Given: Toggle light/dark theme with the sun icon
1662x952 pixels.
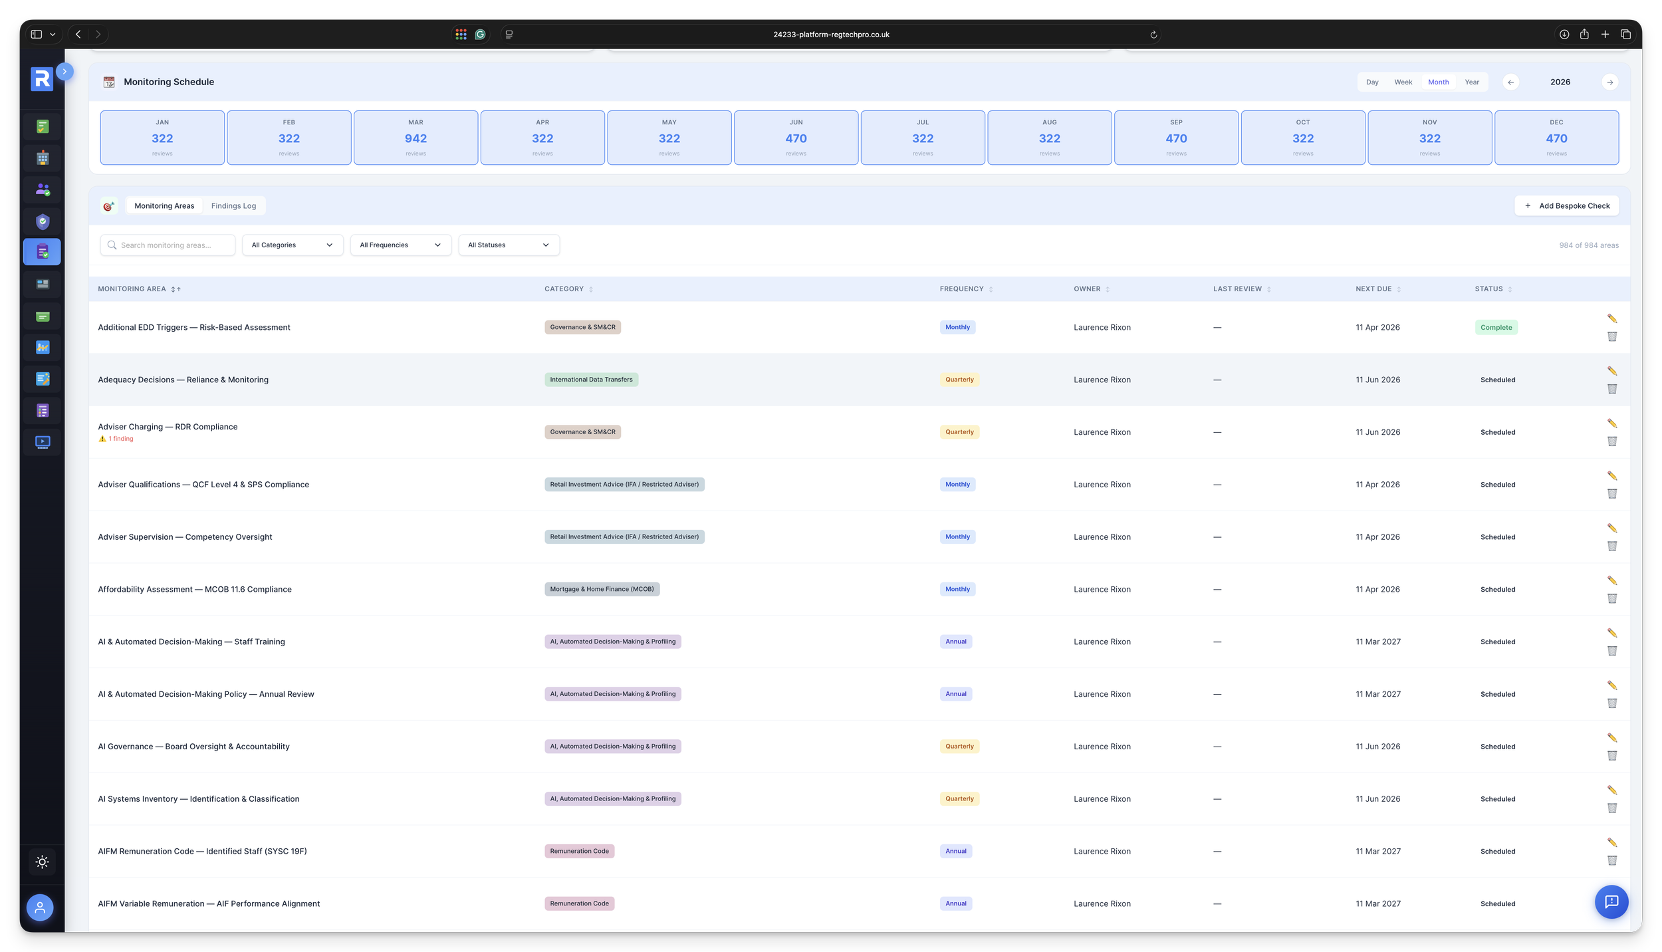Looking at the screenshot, I should click(42, 862).
